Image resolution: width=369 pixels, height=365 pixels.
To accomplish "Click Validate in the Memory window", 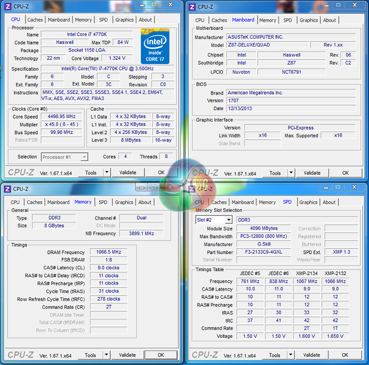I will [127, 355].
